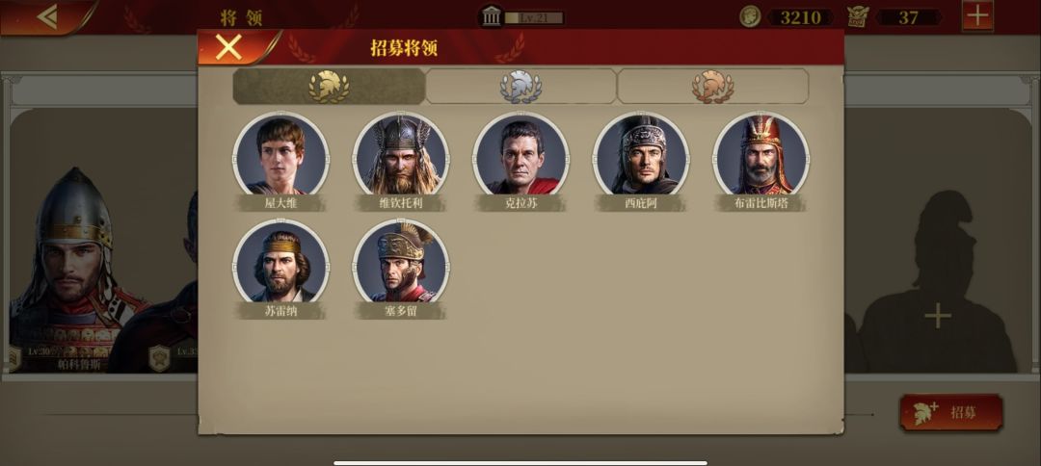Click the 招募 recruit button
This screenshot has width=1041, height=466.
click(x=951, y=412)
